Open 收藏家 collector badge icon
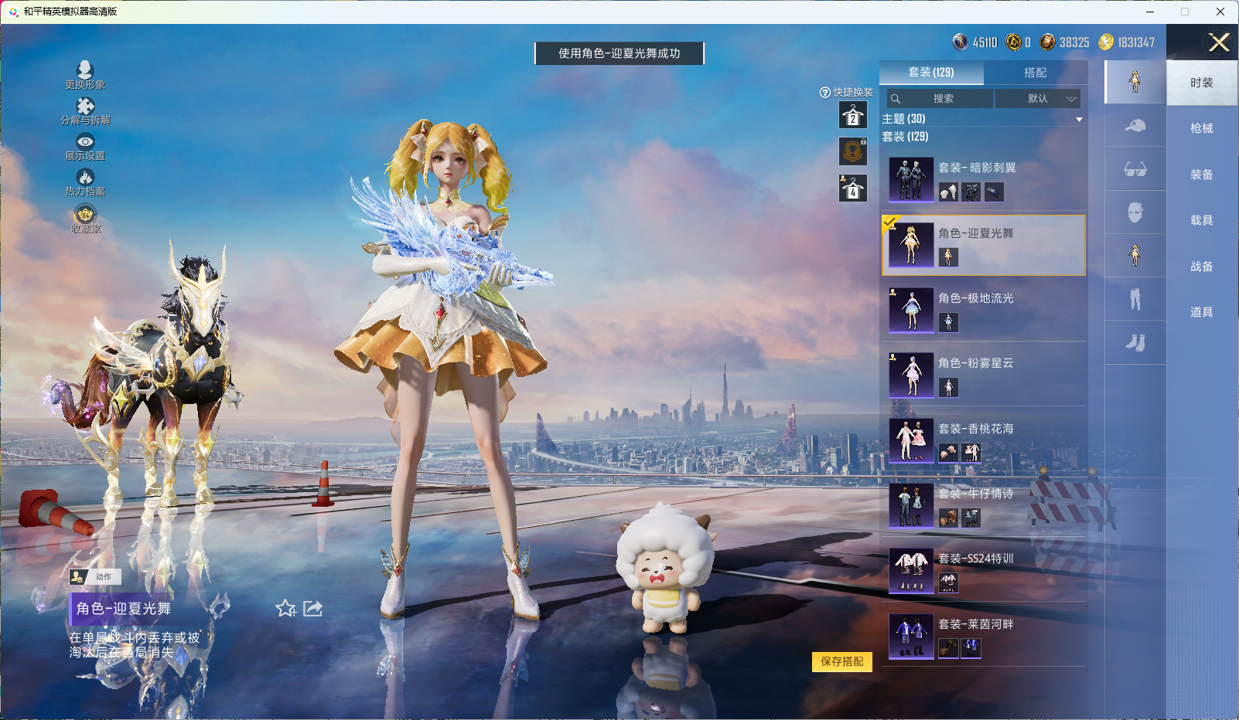Screen dimensions: 1239x720 tap(85, 213)
